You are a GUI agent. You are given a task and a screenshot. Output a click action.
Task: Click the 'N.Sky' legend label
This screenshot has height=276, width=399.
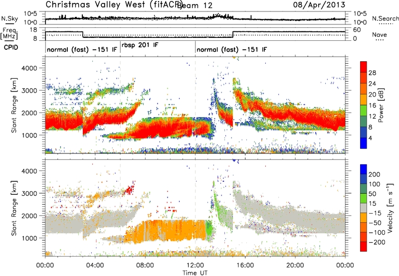[9, 19]
